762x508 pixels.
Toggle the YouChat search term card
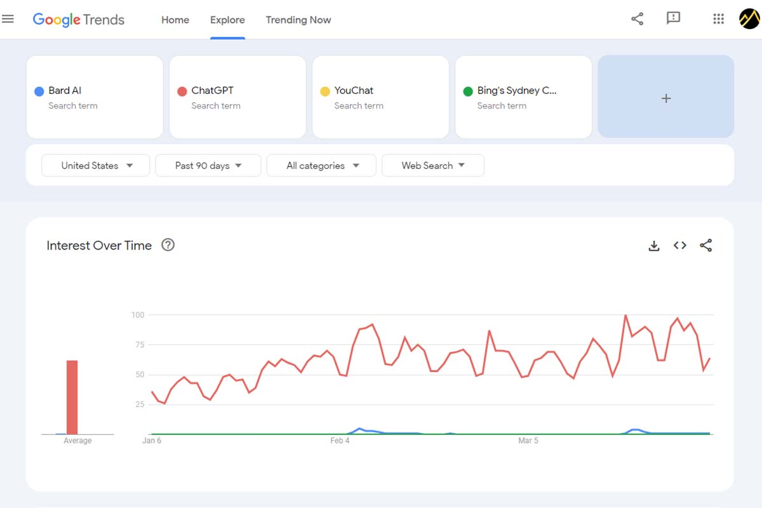point(380,97)
